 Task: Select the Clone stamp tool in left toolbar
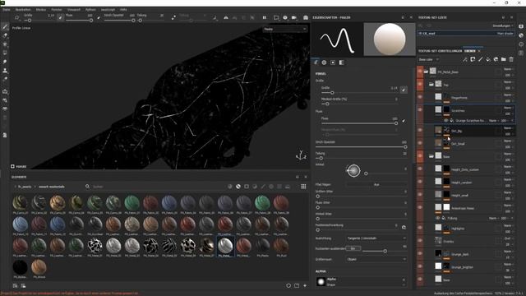point(5,71)
